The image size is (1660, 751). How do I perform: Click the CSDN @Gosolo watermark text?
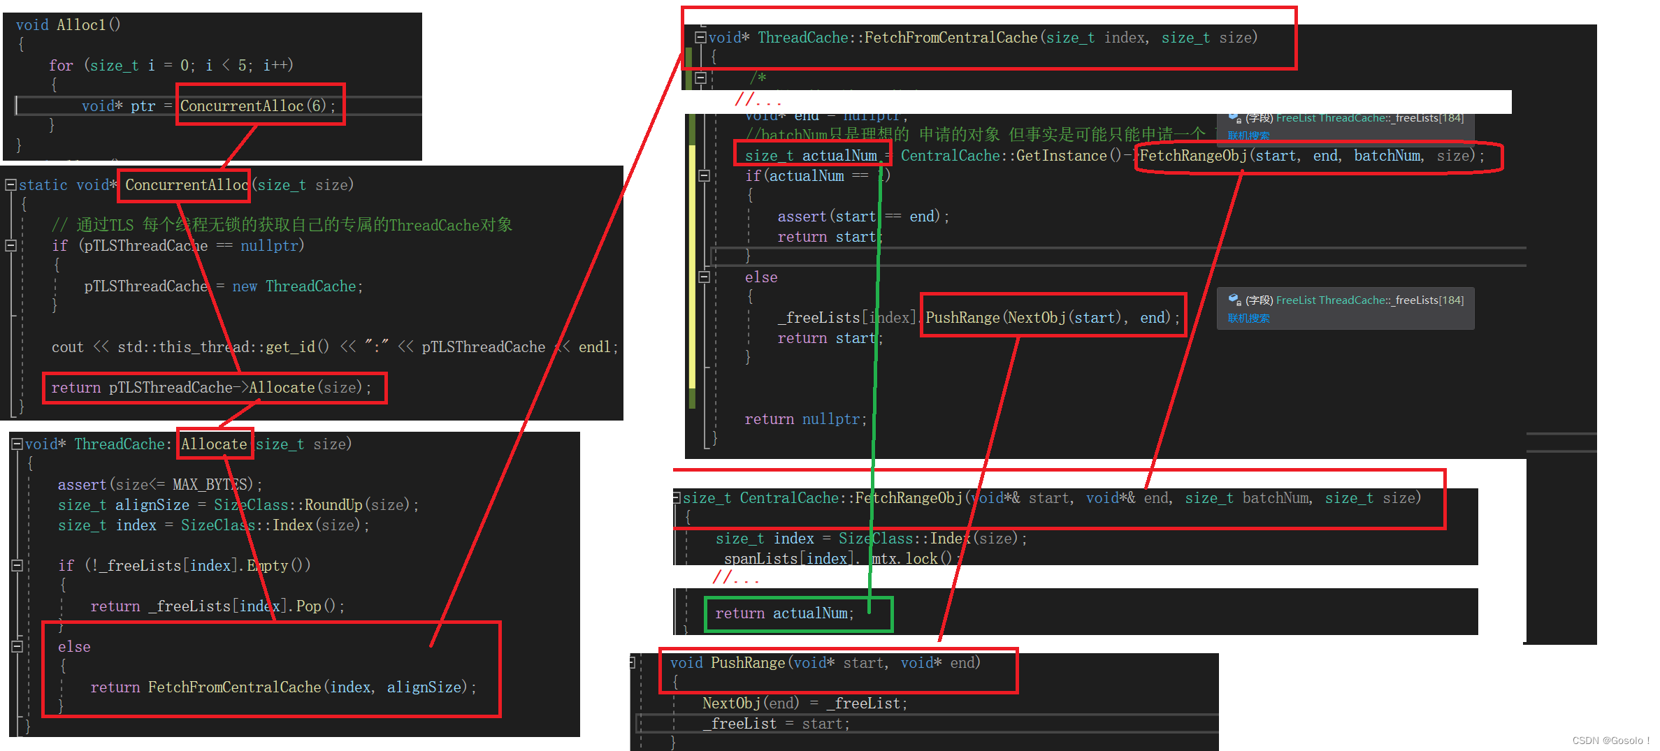pos(1608,740)
